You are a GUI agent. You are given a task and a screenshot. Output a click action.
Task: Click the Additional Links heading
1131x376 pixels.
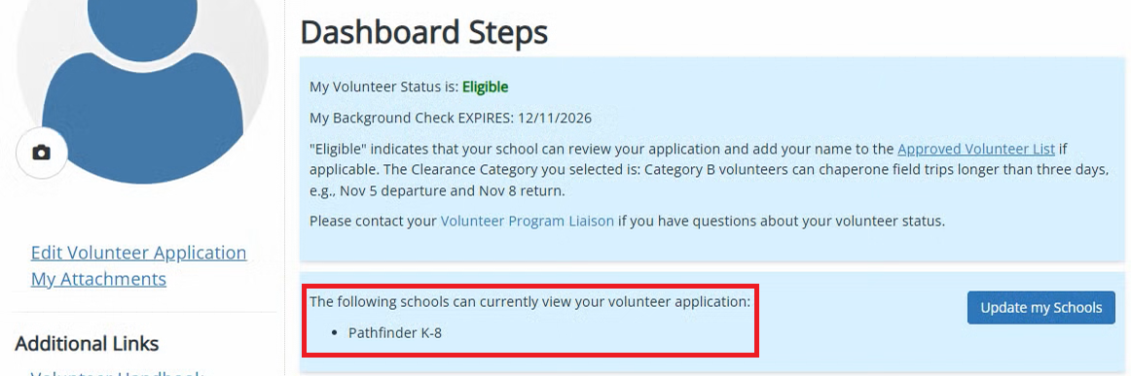(x=87, y=344)
